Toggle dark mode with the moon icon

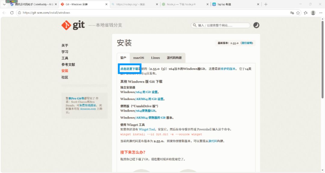(x=256, y=25)
